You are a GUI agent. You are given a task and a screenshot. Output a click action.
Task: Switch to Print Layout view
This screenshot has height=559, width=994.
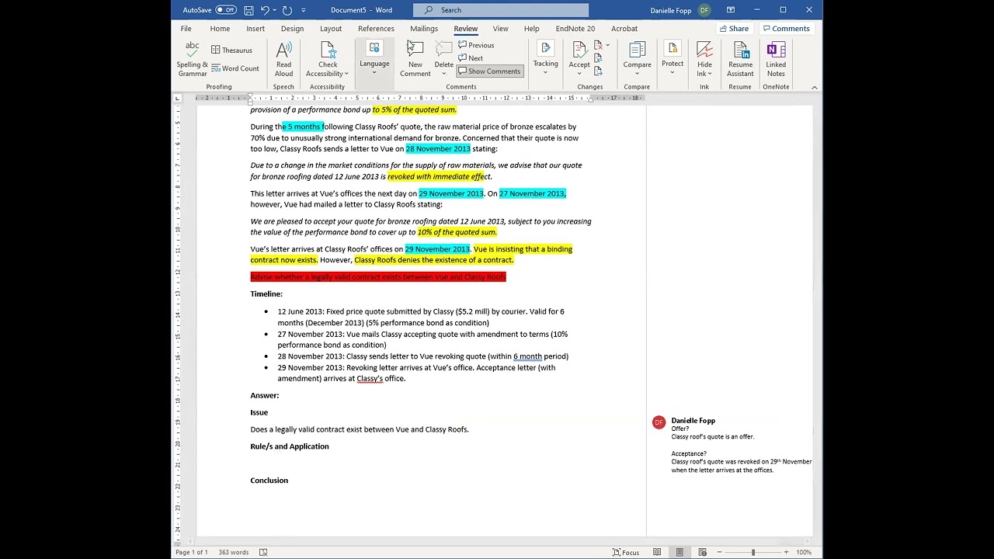[679, 552]
